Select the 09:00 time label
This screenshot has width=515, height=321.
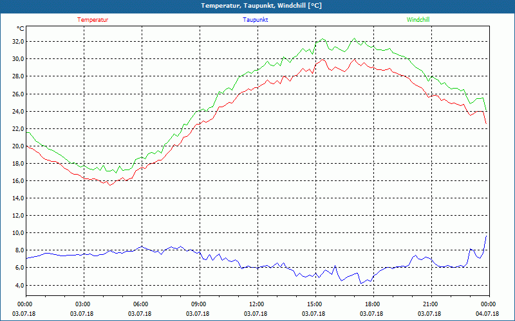coord(199,304)
